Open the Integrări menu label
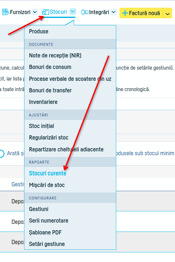The width and height of the screenshot is (175, 262). [99, 12]
